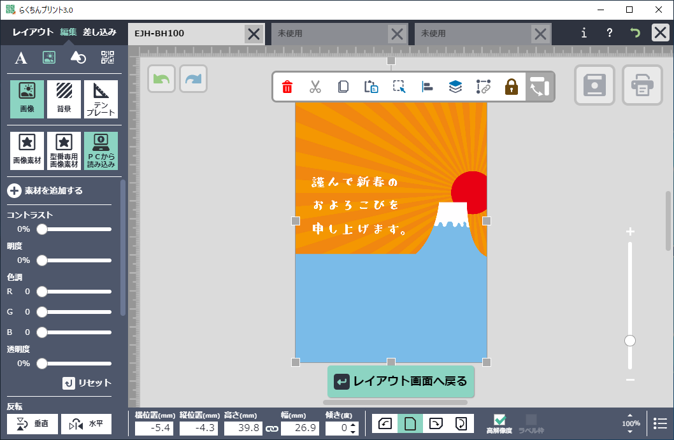Click the R color tone slider handle

pos(41,292)
